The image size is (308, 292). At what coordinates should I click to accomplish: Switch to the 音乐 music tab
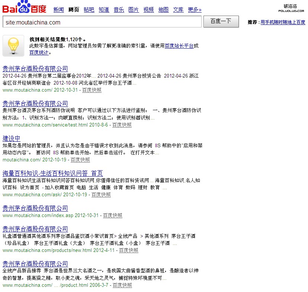click(x=119, y=10)
